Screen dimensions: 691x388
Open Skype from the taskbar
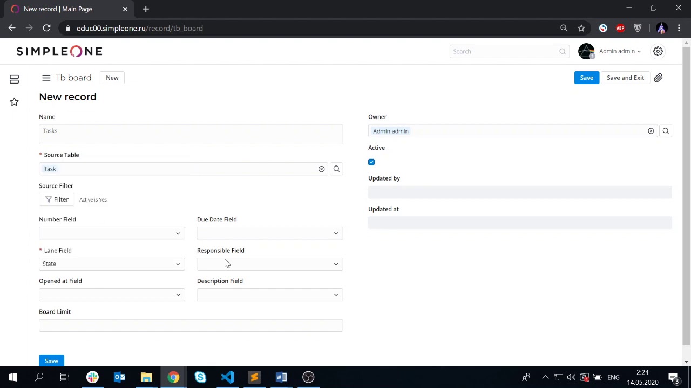(200, 377)
